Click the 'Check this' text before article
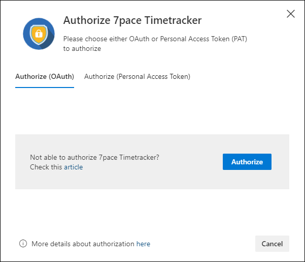This screenshot has width=305, height=262. pos(46,167)
